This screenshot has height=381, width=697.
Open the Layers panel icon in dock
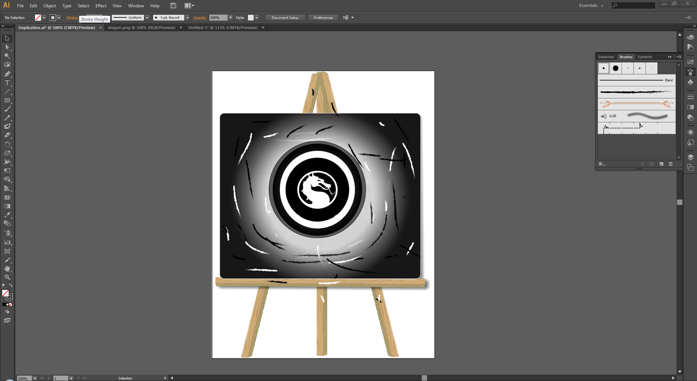pos(690,157)
